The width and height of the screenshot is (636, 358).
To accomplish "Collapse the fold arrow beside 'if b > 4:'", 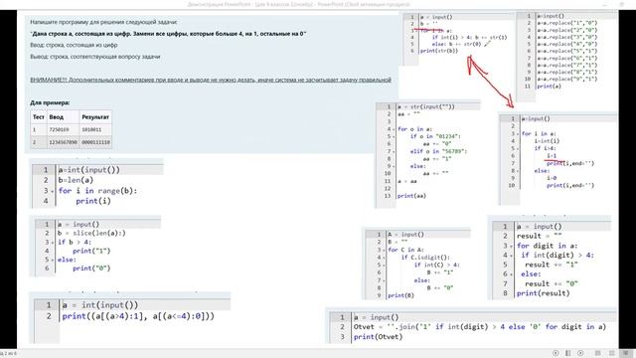I will coord(53,243).
